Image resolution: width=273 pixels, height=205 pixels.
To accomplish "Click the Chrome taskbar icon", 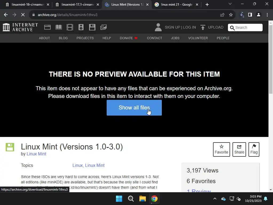I will click(x=154, y=199).
